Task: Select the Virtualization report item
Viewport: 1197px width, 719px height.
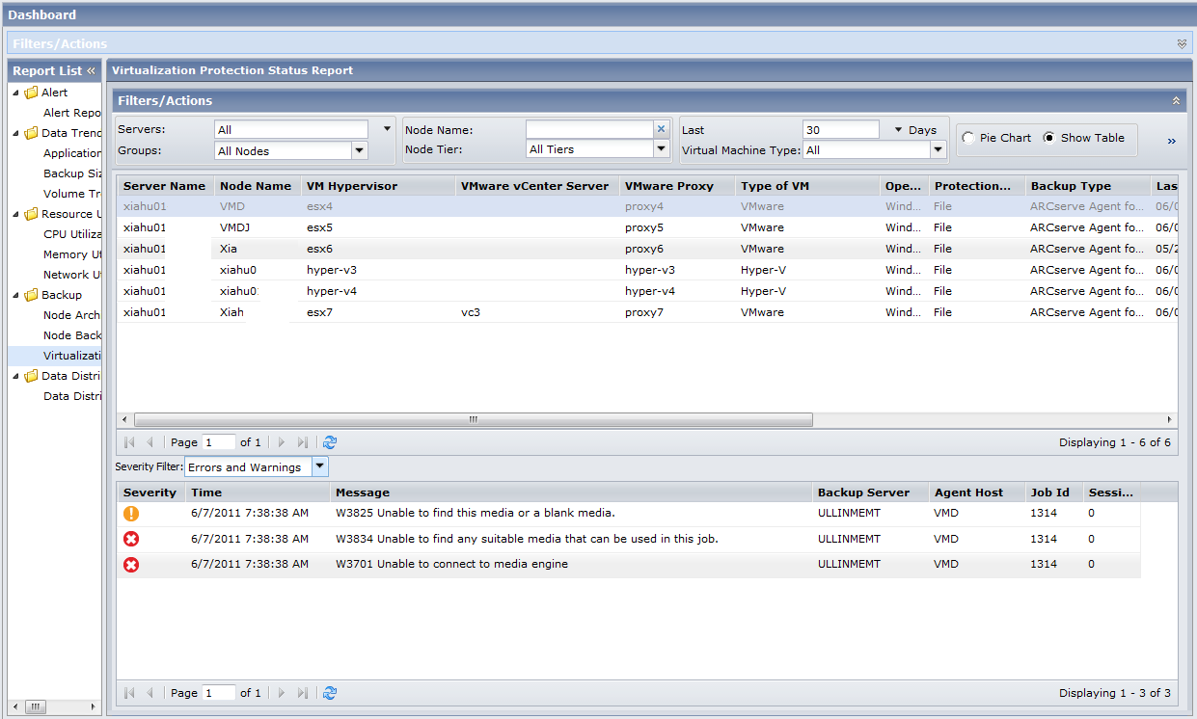Action: point(72,356)
